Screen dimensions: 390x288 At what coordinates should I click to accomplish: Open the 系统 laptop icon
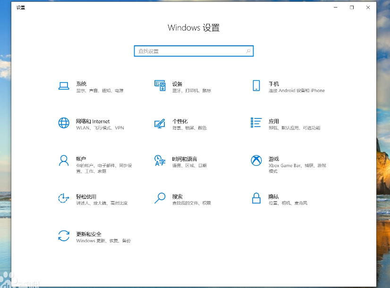point(64,86)
